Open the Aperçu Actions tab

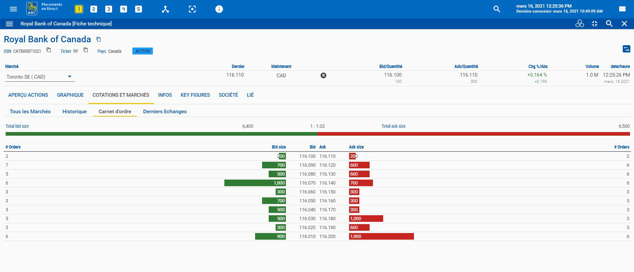point(28,95)
